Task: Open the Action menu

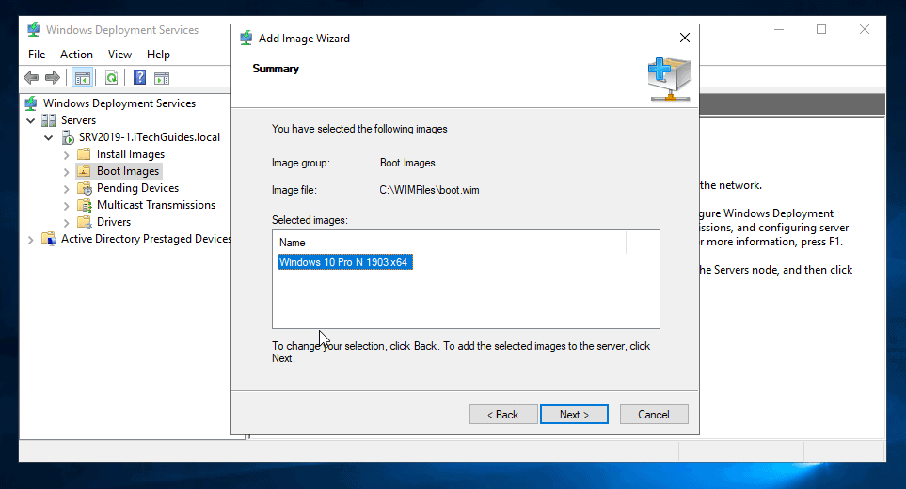Action: point(76,55)
